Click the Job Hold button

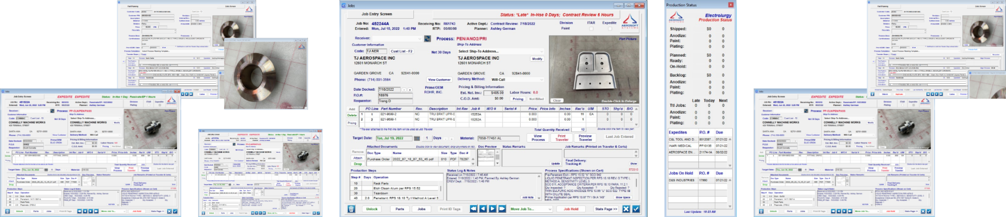coord(571,209)
